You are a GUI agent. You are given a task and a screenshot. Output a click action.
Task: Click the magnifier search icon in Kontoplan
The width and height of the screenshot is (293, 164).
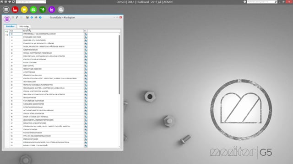click(x=17, y=17)
